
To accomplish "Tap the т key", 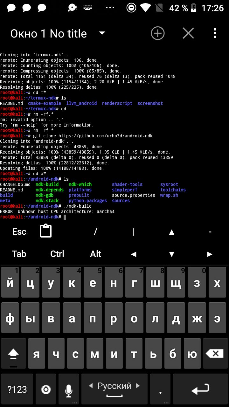I will pyautogui.click(x=134, y=353).
